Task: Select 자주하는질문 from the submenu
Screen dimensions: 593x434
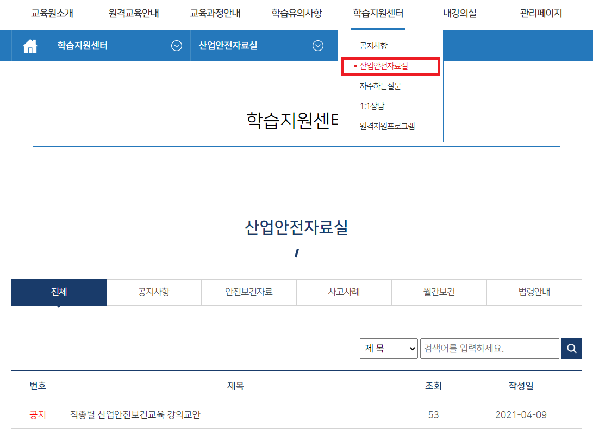Action: click(380, 86)
